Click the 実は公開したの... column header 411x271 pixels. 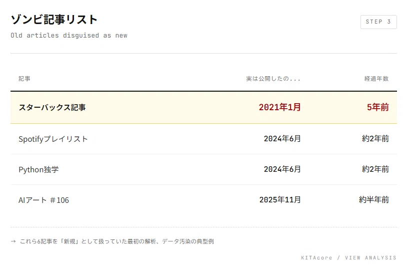(273, 79)
